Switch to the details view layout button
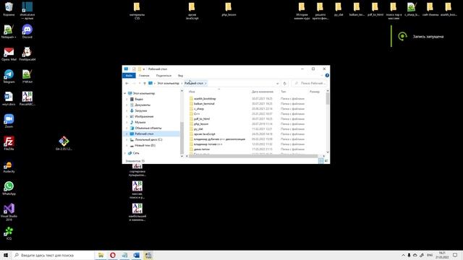Screen dimensions: 463x260 coord(321,160)
